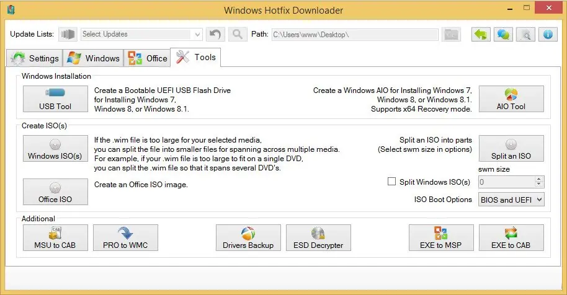This screenshot has height=295, width=567.
Task: Open the ISO Boot Options dropdown
Action: (x=511, y=200)
